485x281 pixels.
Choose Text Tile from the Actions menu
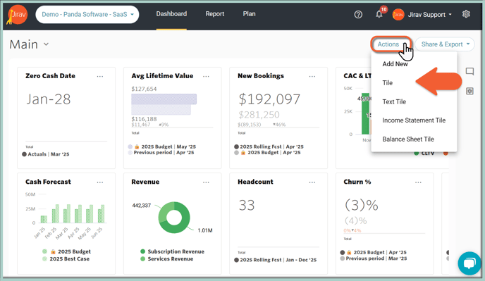(x=394, y=101)
